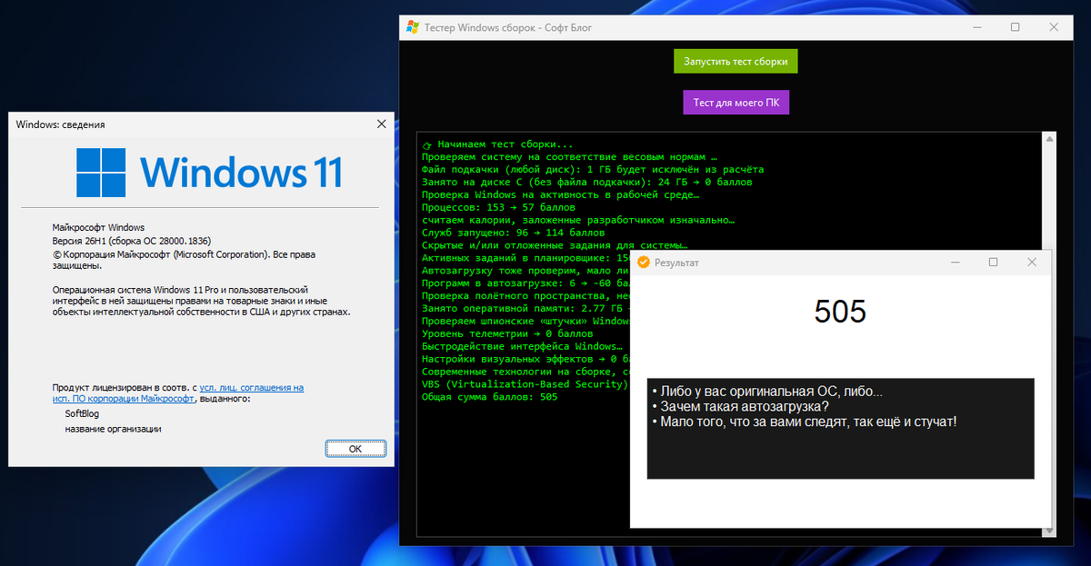Click the Windows 11 logo in the info dialog
This screenshot has width=1091, height=566.
209,173
